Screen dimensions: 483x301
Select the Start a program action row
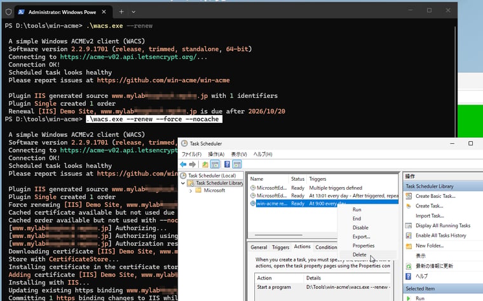click(323, 287)
